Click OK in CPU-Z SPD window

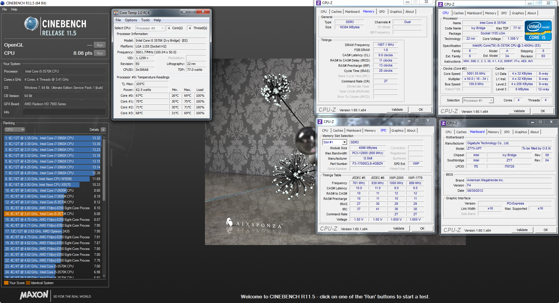point(422,229)
